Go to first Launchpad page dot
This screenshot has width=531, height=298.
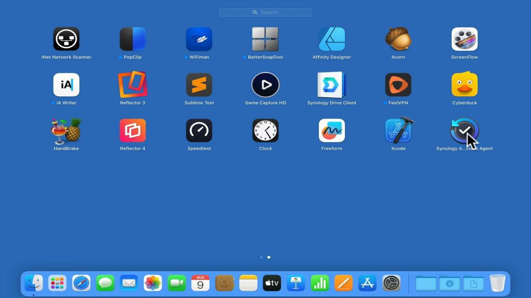[261, 258]
